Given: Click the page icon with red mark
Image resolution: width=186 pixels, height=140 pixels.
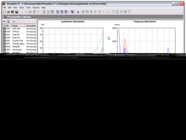Looking at the screenshot, I should 44,12.
